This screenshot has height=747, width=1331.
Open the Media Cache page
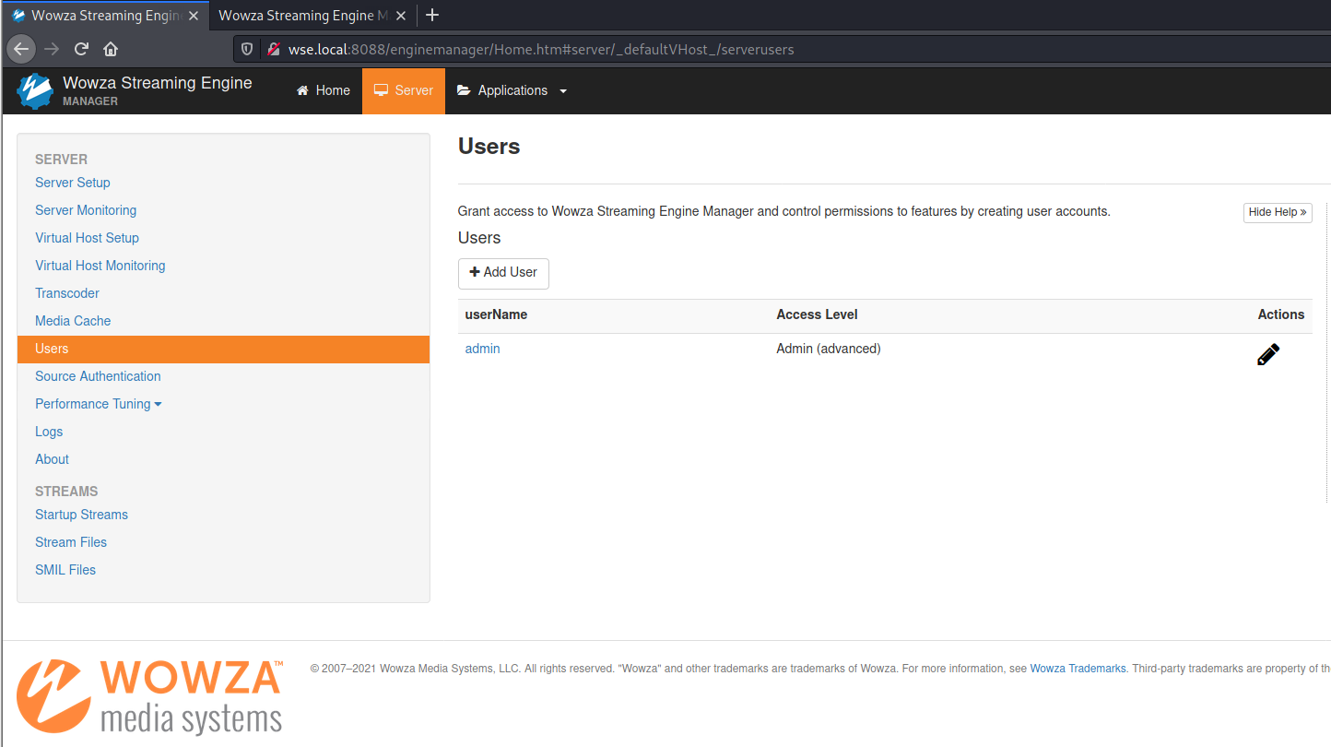[x=73, y=321]
